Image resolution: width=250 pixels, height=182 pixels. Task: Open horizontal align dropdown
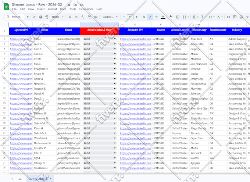(x=195, y=17)
